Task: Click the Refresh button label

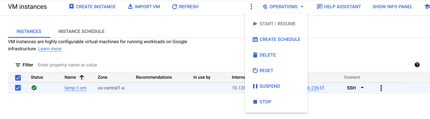Action: (x=189, y=7)
